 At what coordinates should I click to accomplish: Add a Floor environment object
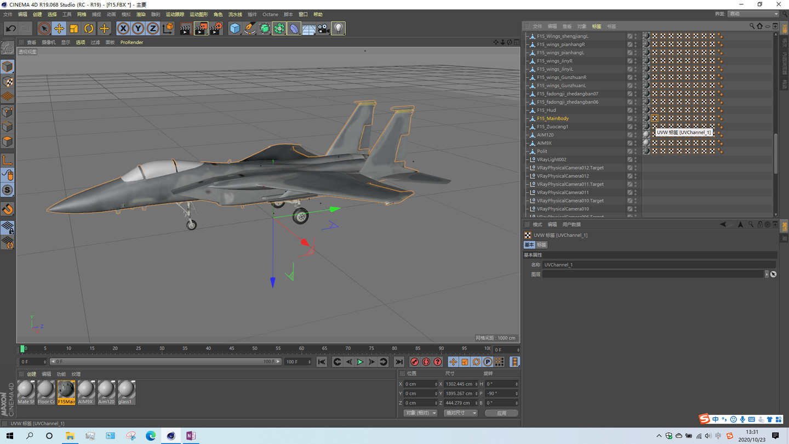[x=308, y=29]
